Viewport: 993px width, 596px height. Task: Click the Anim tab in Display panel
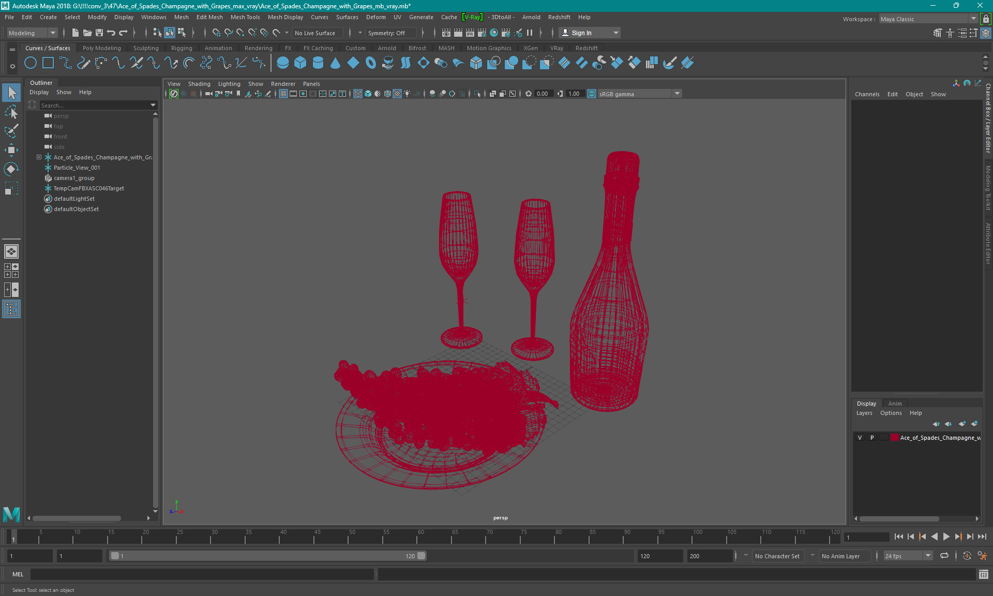coord(895,403)
